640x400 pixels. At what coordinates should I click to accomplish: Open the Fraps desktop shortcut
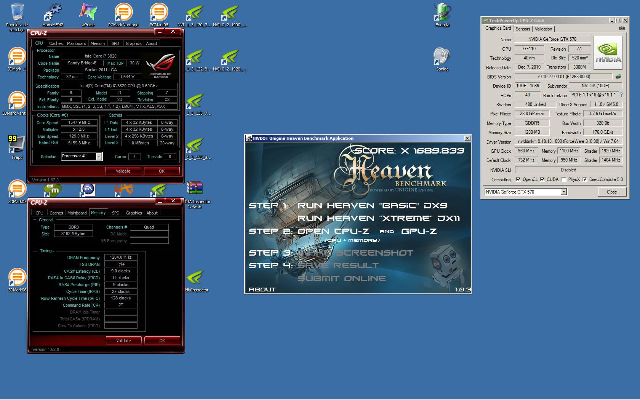[x=17, y=147]
